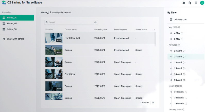Select 27 April on the timeline
Screen dimensions: 205x112
(x=178, y=57)
